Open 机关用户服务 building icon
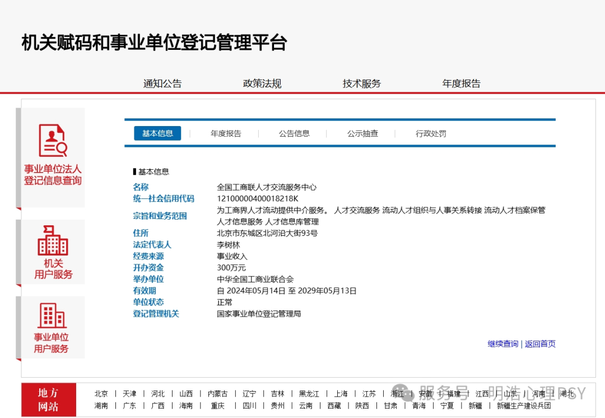This screenshot has width=605, height=418. tap(53, 240)
